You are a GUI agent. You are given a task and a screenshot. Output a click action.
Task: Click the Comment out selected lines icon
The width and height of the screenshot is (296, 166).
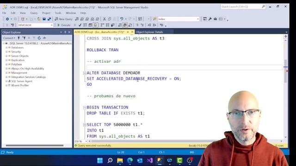click(x=137, y=25)
